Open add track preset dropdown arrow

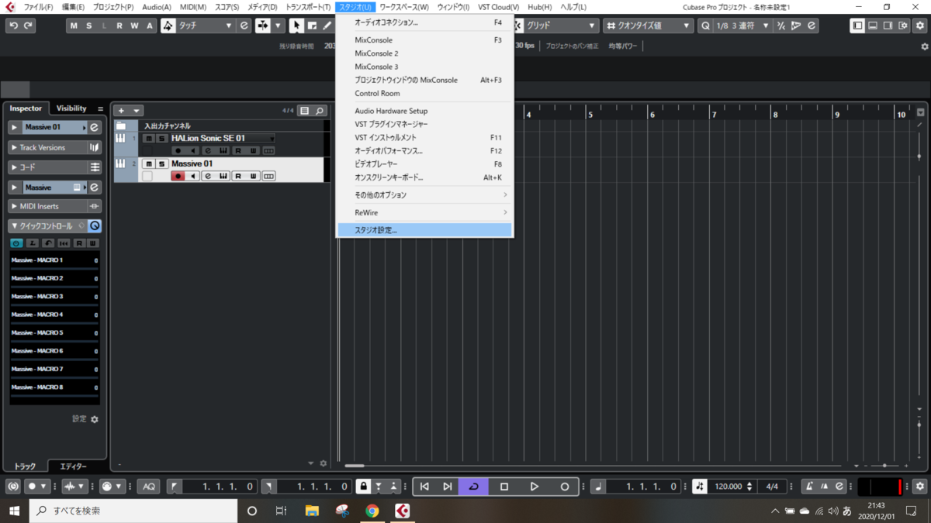click(x=137, y=111)
